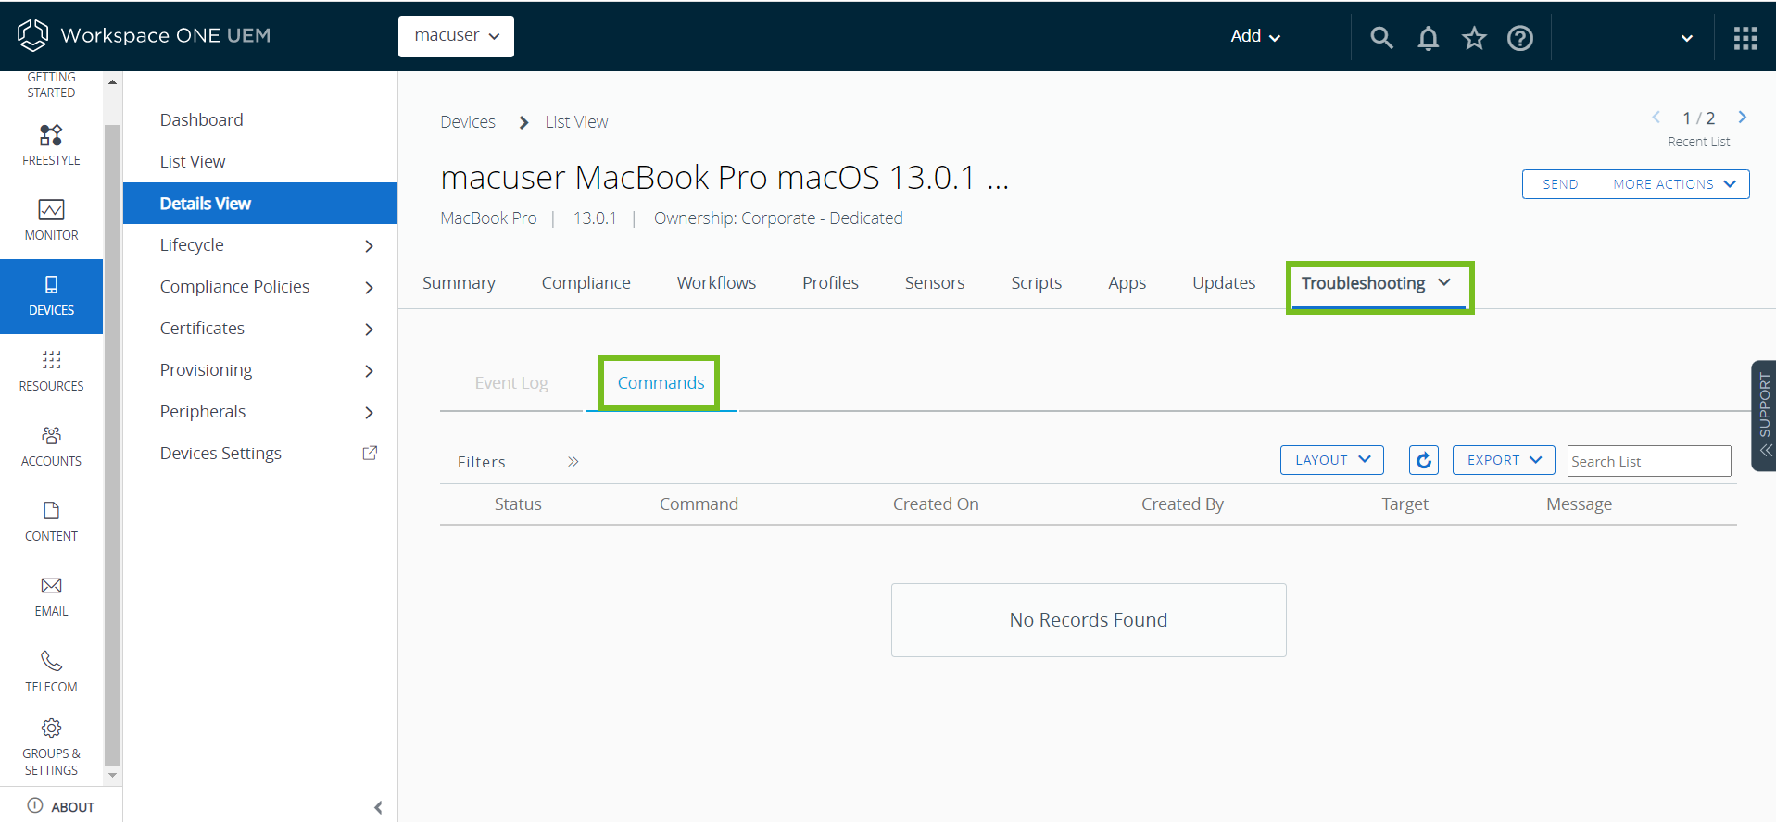Open List View in side menu
This screenshot has height=822, width=1776.
[x=193, y=162]
